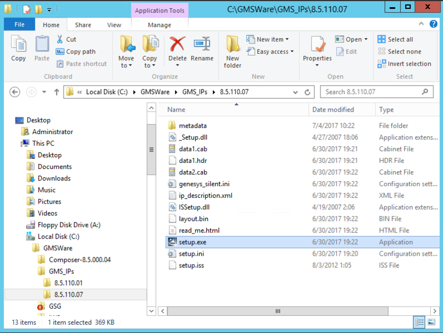Image resolution: width=443 pixels, height=333 pixels.
Task: Click the Cut scissors icon
Action: point(61,39)
